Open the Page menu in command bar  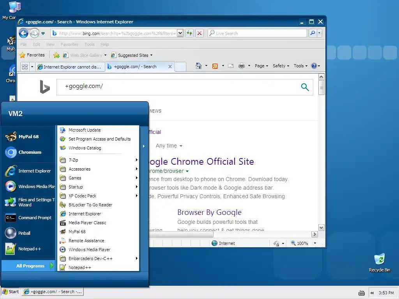[261, 66]
